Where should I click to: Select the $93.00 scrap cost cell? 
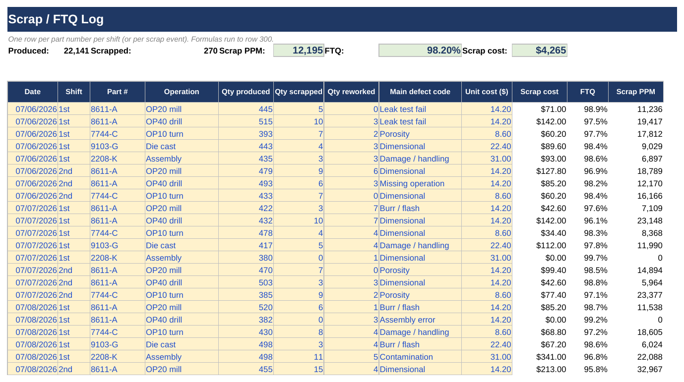point(539,159)
